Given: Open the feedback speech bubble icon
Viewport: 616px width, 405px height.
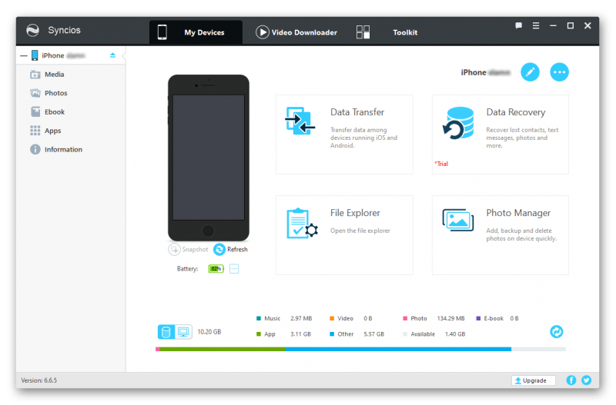Looking at the screenshot, I should [518, 25].
